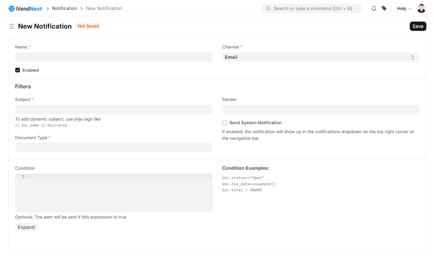Viewport: 434px width, 264px height.
Task: Open the Channel dropdown
Action: point(320,57)
